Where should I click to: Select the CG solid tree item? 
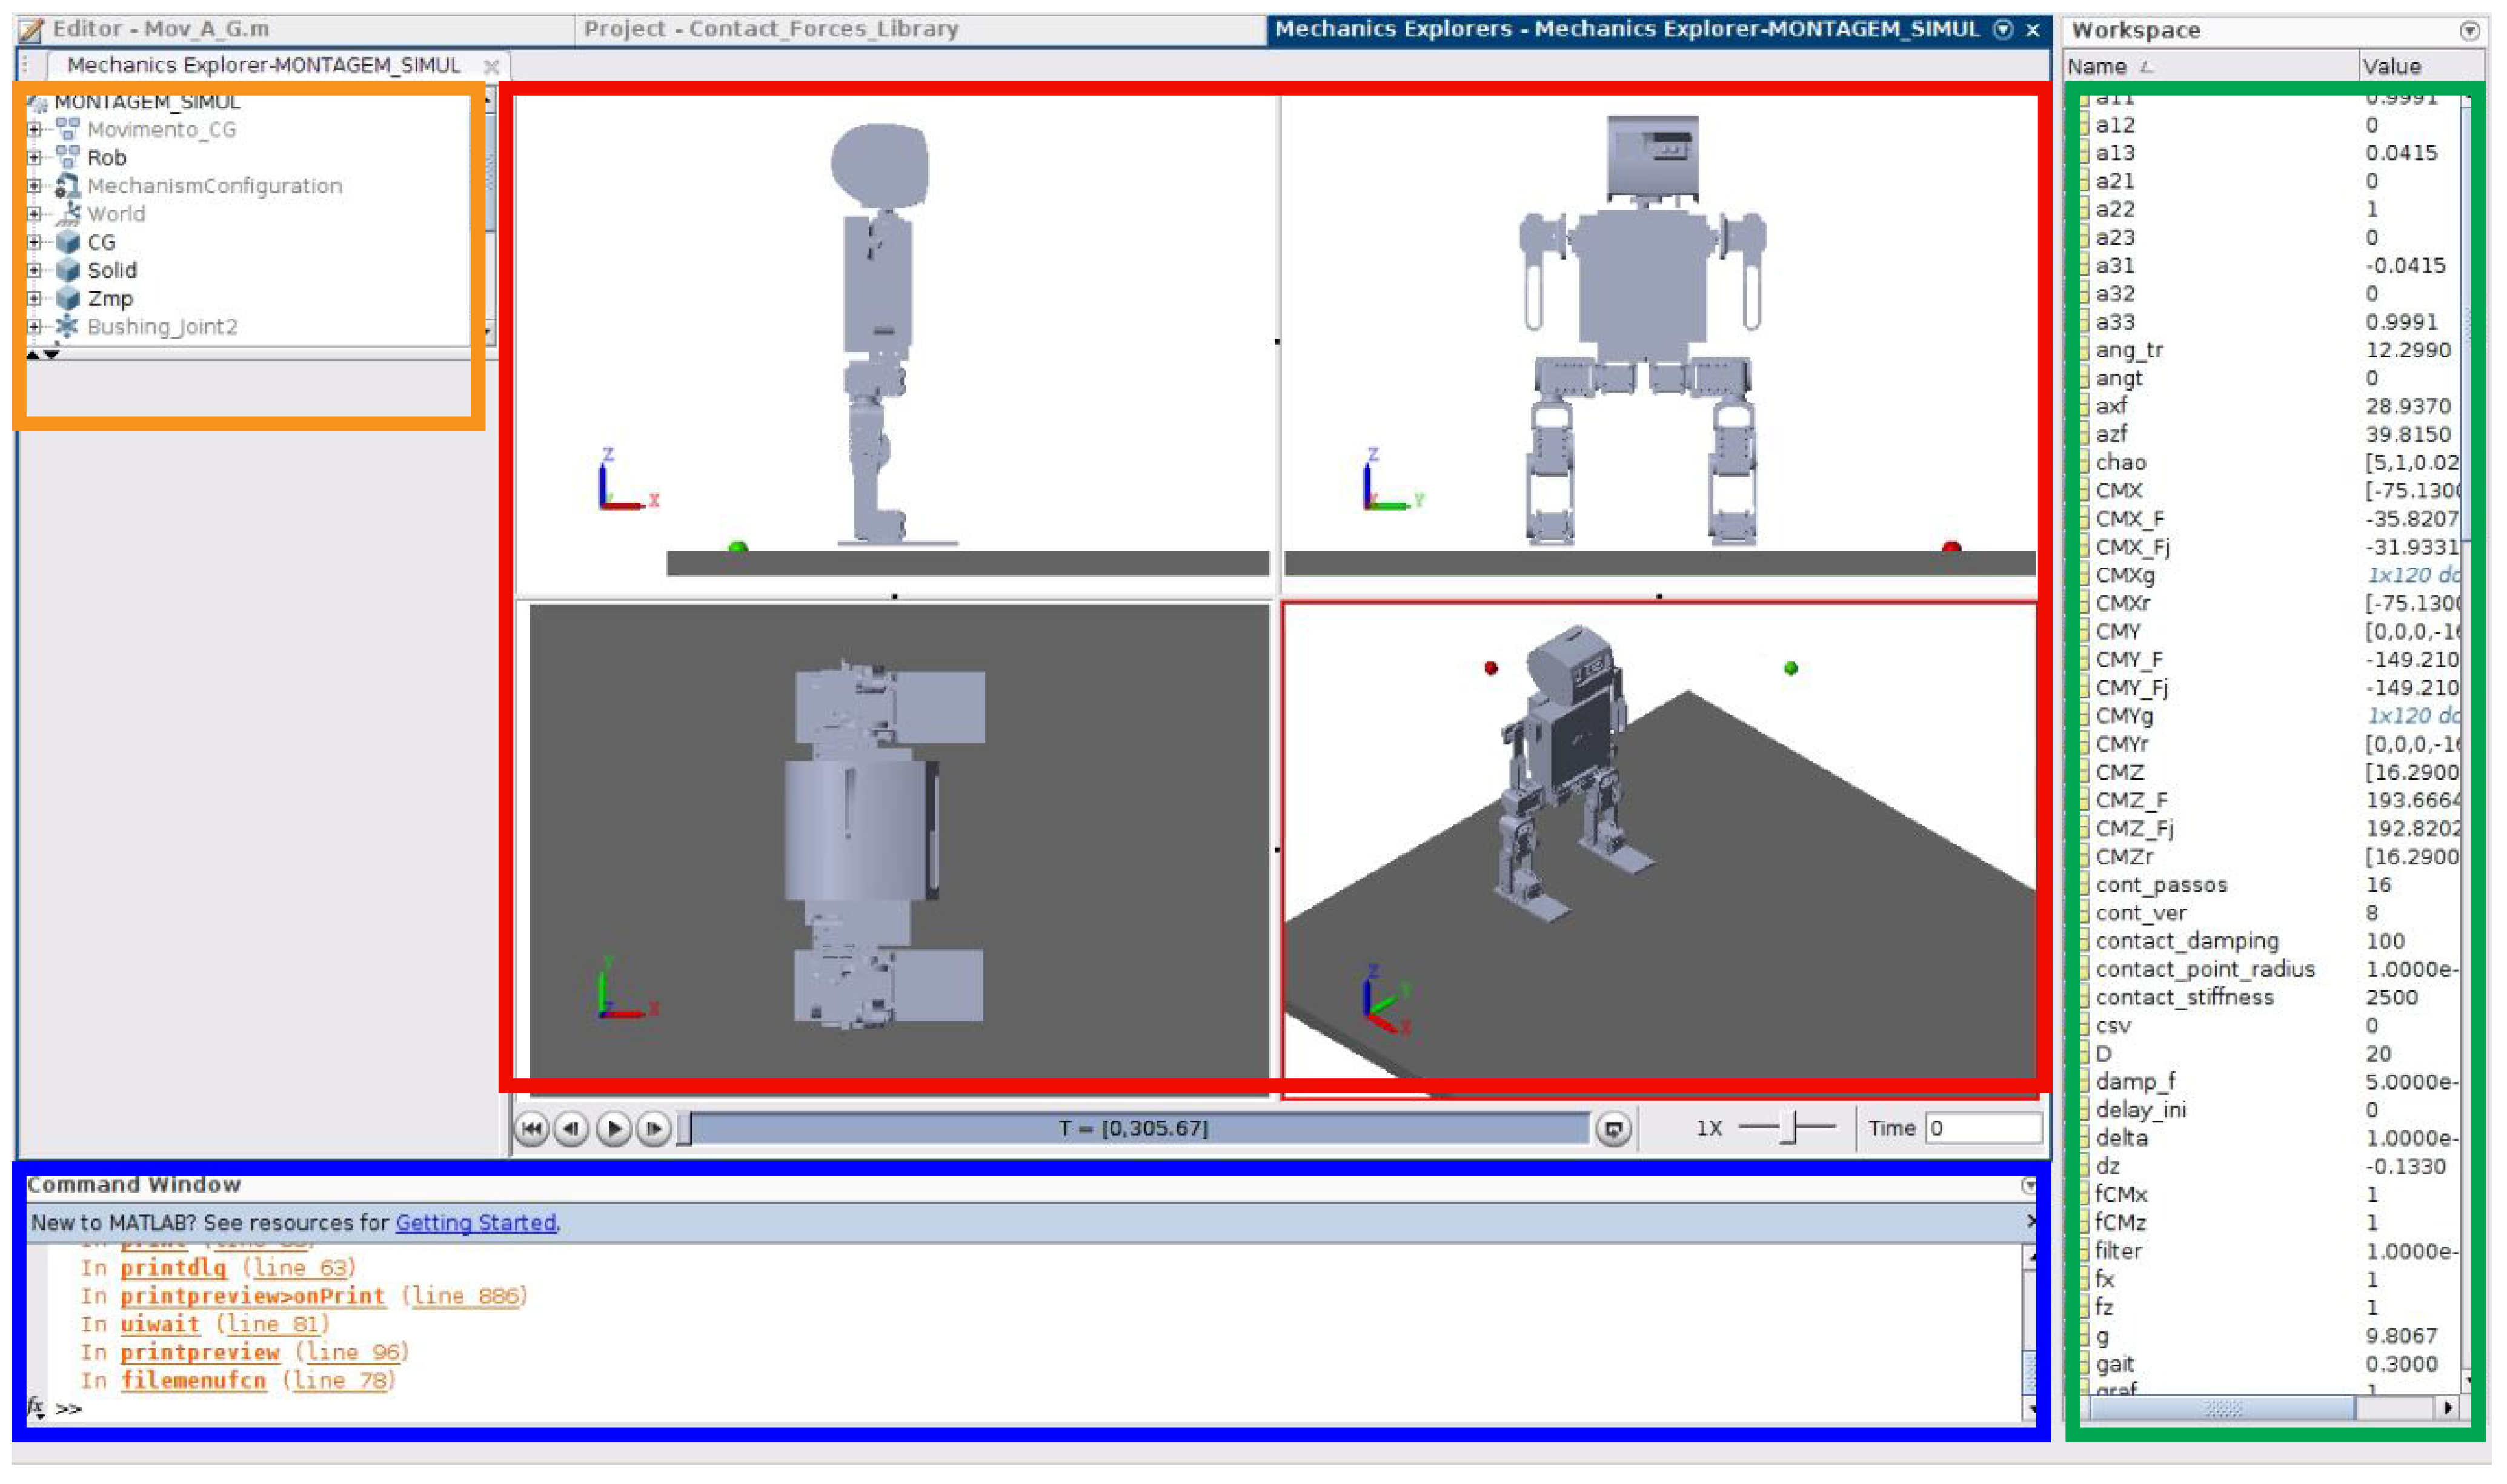(x=101, y=242)
